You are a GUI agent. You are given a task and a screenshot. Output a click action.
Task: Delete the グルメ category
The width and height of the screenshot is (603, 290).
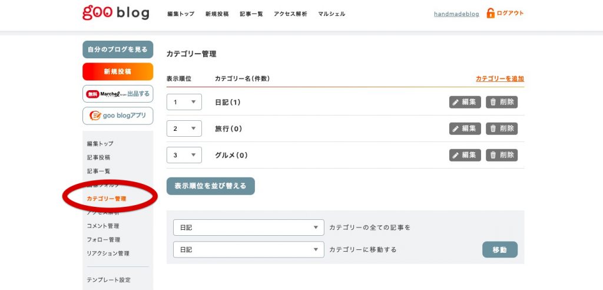click(502, 155)
